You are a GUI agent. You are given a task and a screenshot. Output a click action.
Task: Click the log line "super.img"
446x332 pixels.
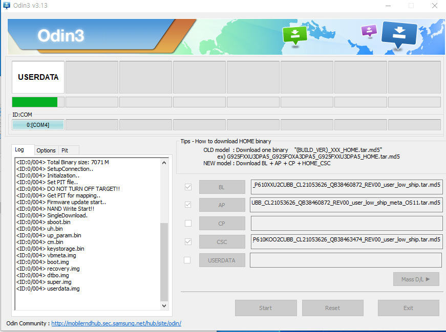click(44, 282)
